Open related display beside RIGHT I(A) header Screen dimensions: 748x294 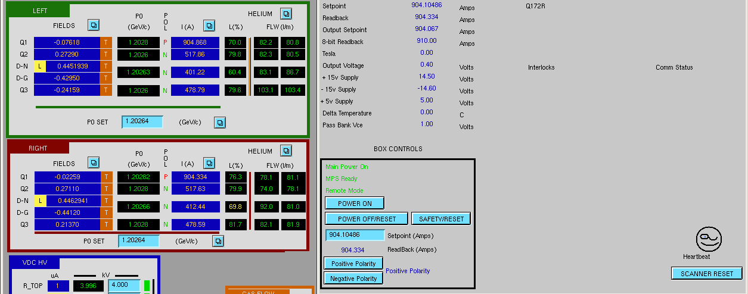tap(209, 162)
